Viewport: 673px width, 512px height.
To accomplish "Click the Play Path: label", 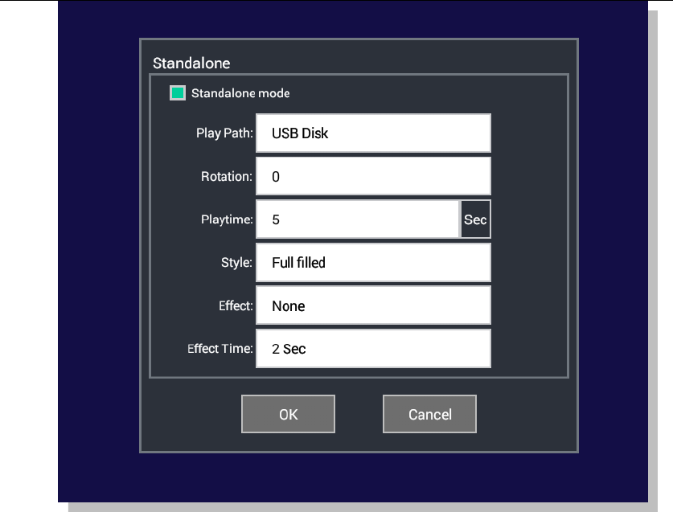I will [x=224, y=133].
